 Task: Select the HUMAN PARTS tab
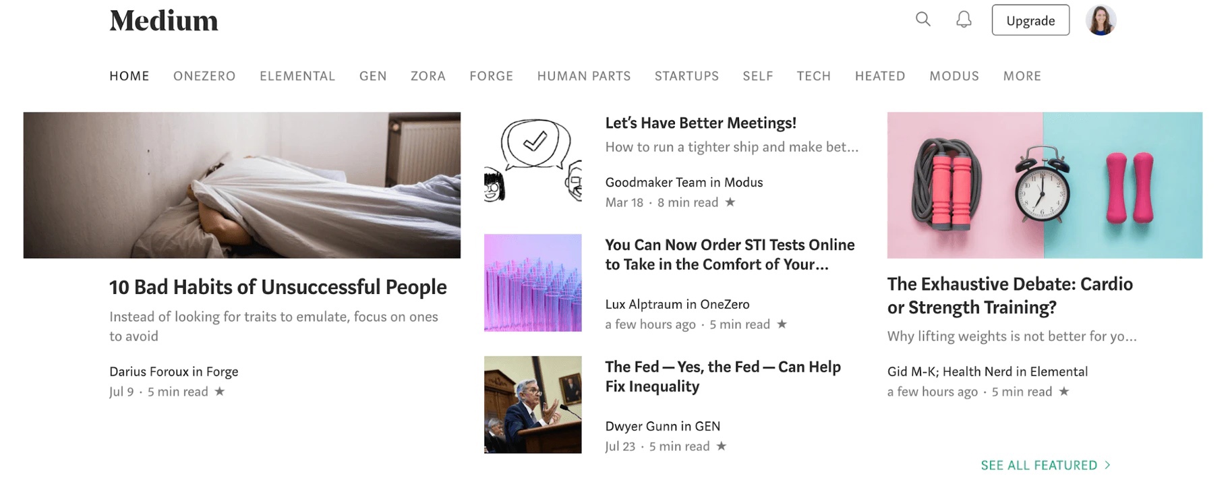point(584,76)
